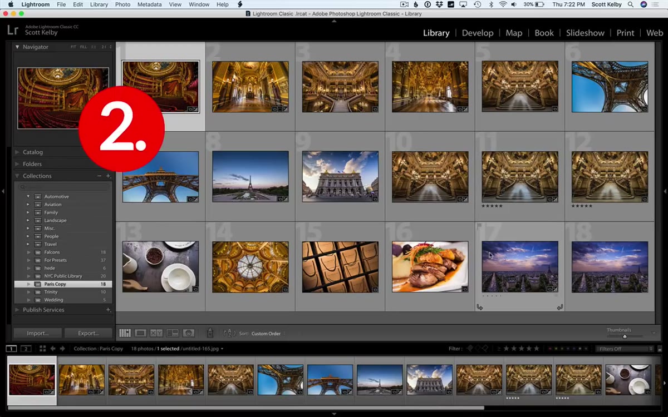
Task: Set photo 17 flag status in cell
Action: (479, 226)
